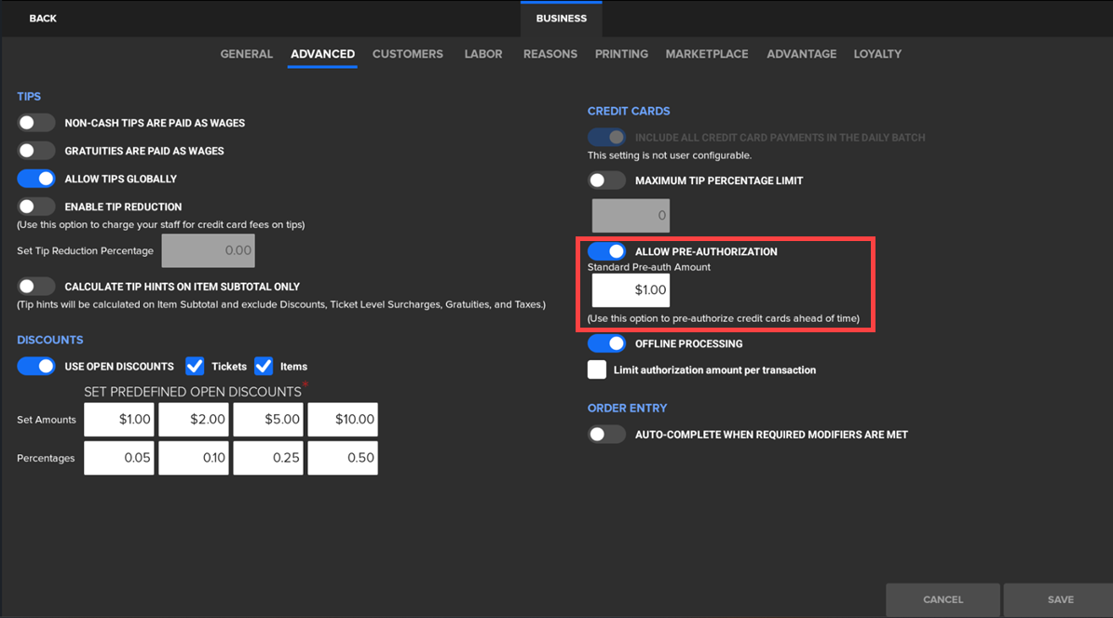Enable Tip Reduction toggle
Image resolution: width=1113 pixels, height=618 pixels.
[36, 207]
